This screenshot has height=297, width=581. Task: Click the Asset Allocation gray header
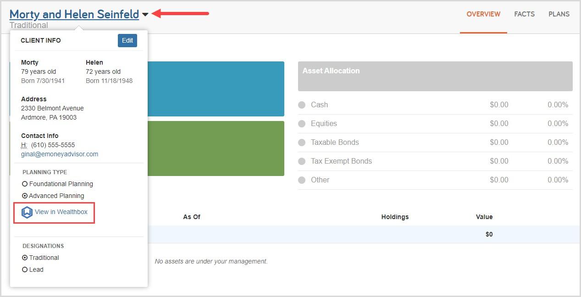[435, 76]
